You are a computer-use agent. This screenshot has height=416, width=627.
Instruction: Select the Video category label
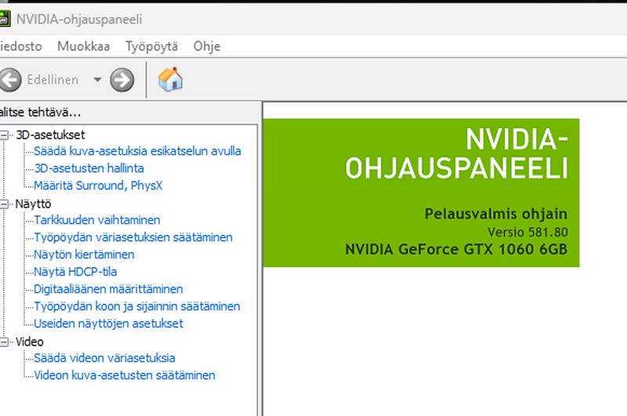coord(30,342)
